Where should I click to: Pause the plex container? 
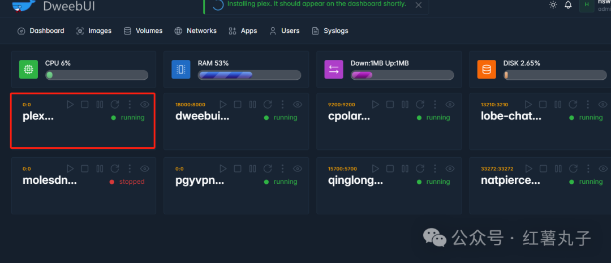click(100, 105)
